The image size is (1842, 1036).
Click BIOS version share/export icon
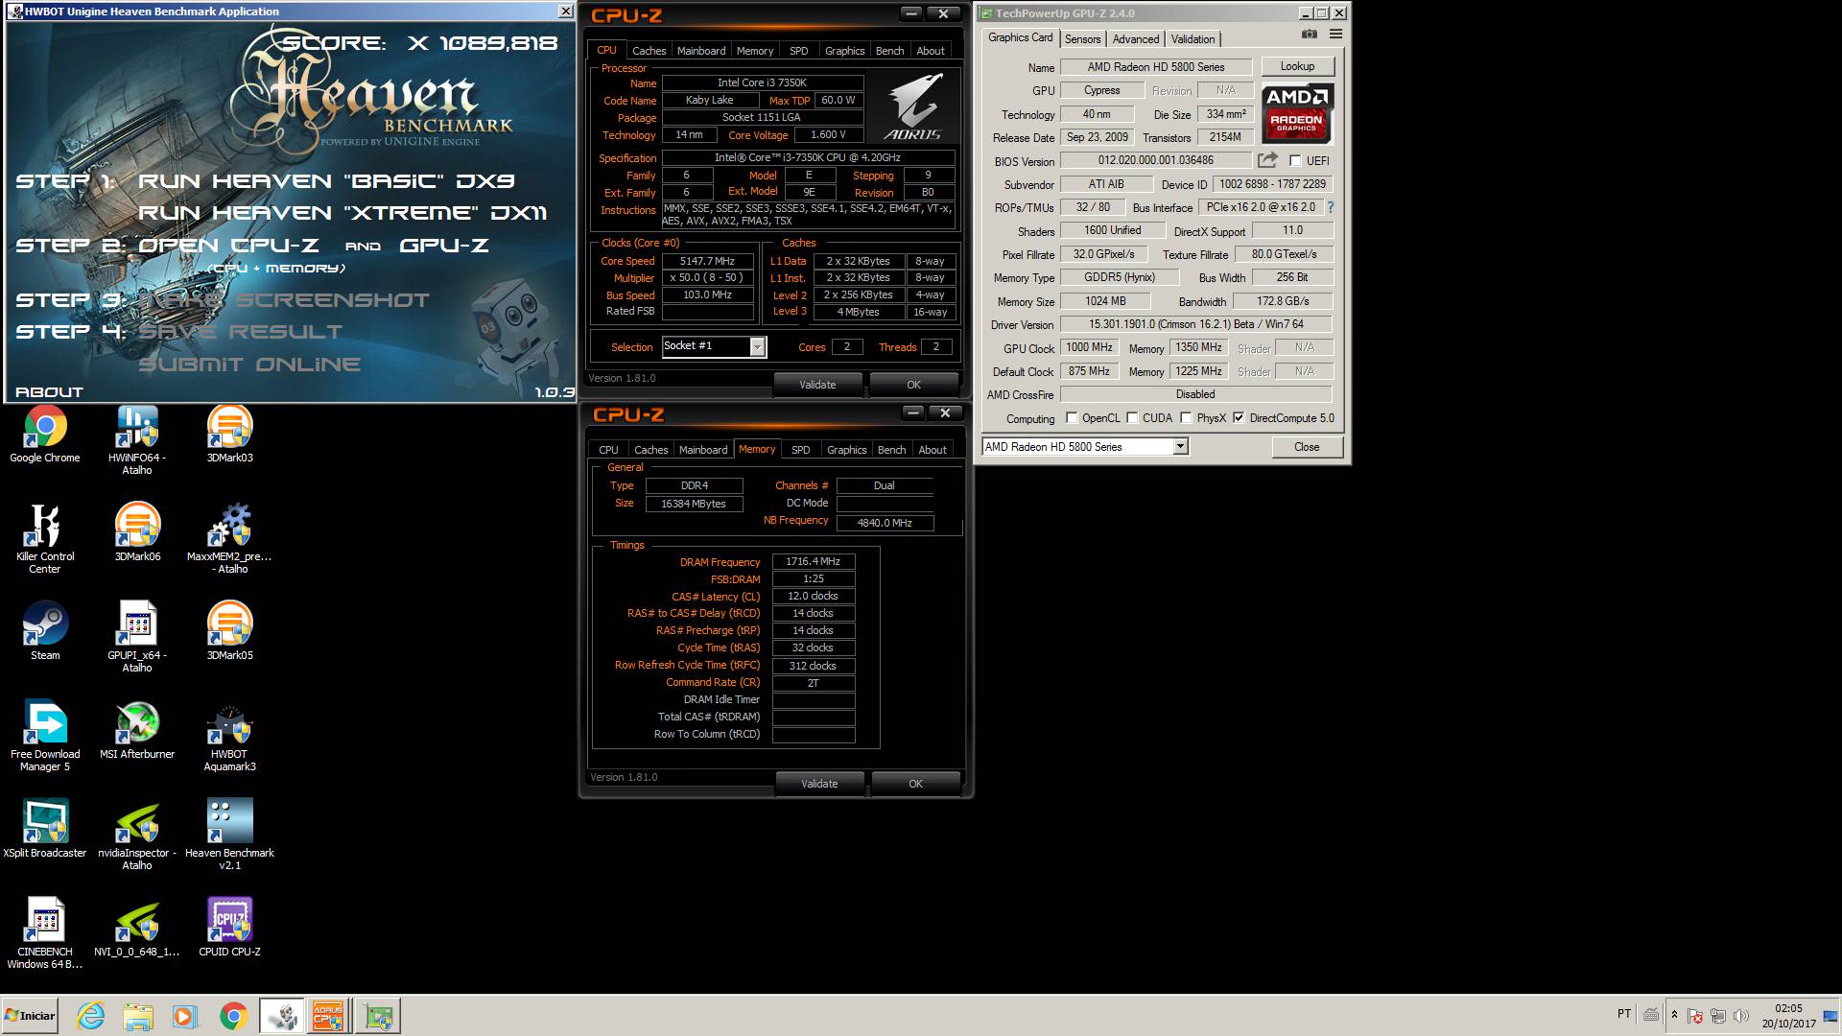click(1267, 160)
